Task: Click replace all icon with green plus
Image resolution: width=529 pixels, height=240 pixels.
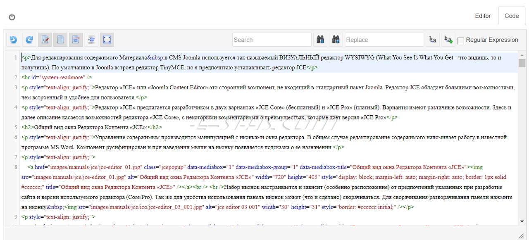Action: pos(448,40)
